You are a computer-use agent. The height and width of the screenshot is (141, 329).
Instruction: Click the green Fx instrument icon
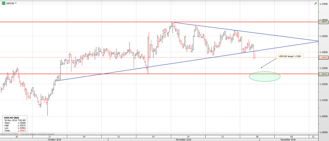point(3,3)
